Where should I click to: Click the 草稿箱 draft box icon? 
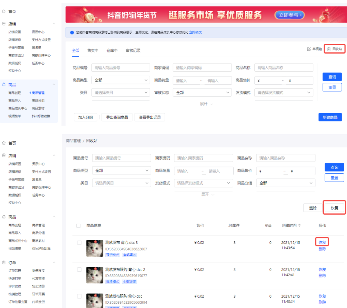[309, 49]
